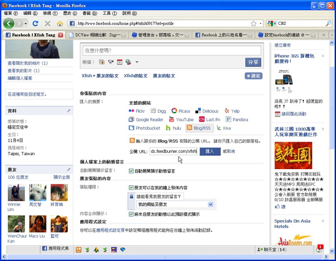
Task: Select Digg from supported sites
Action: [x=158, y=111]
